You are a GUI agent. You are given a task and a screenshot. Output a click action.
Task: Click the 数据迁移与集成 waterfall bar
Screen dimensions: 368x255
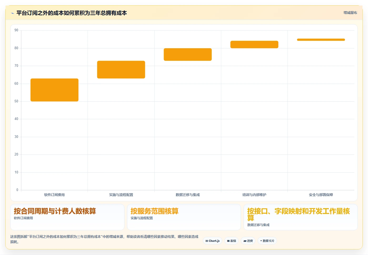[x=188, y=54]
